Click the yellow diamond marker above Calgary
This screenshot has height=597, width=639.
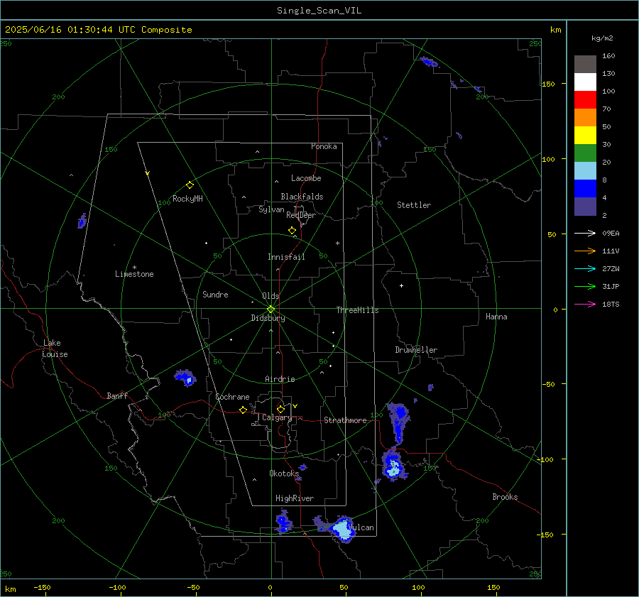[280, 409]
